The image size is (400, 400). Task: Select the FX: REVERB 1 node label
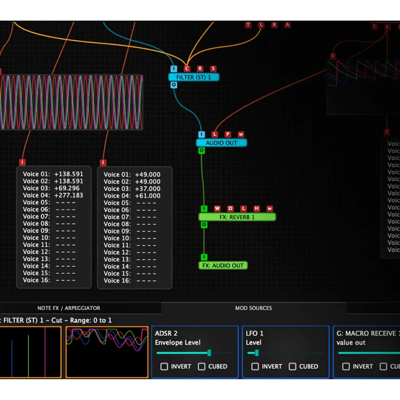[237, 217]
